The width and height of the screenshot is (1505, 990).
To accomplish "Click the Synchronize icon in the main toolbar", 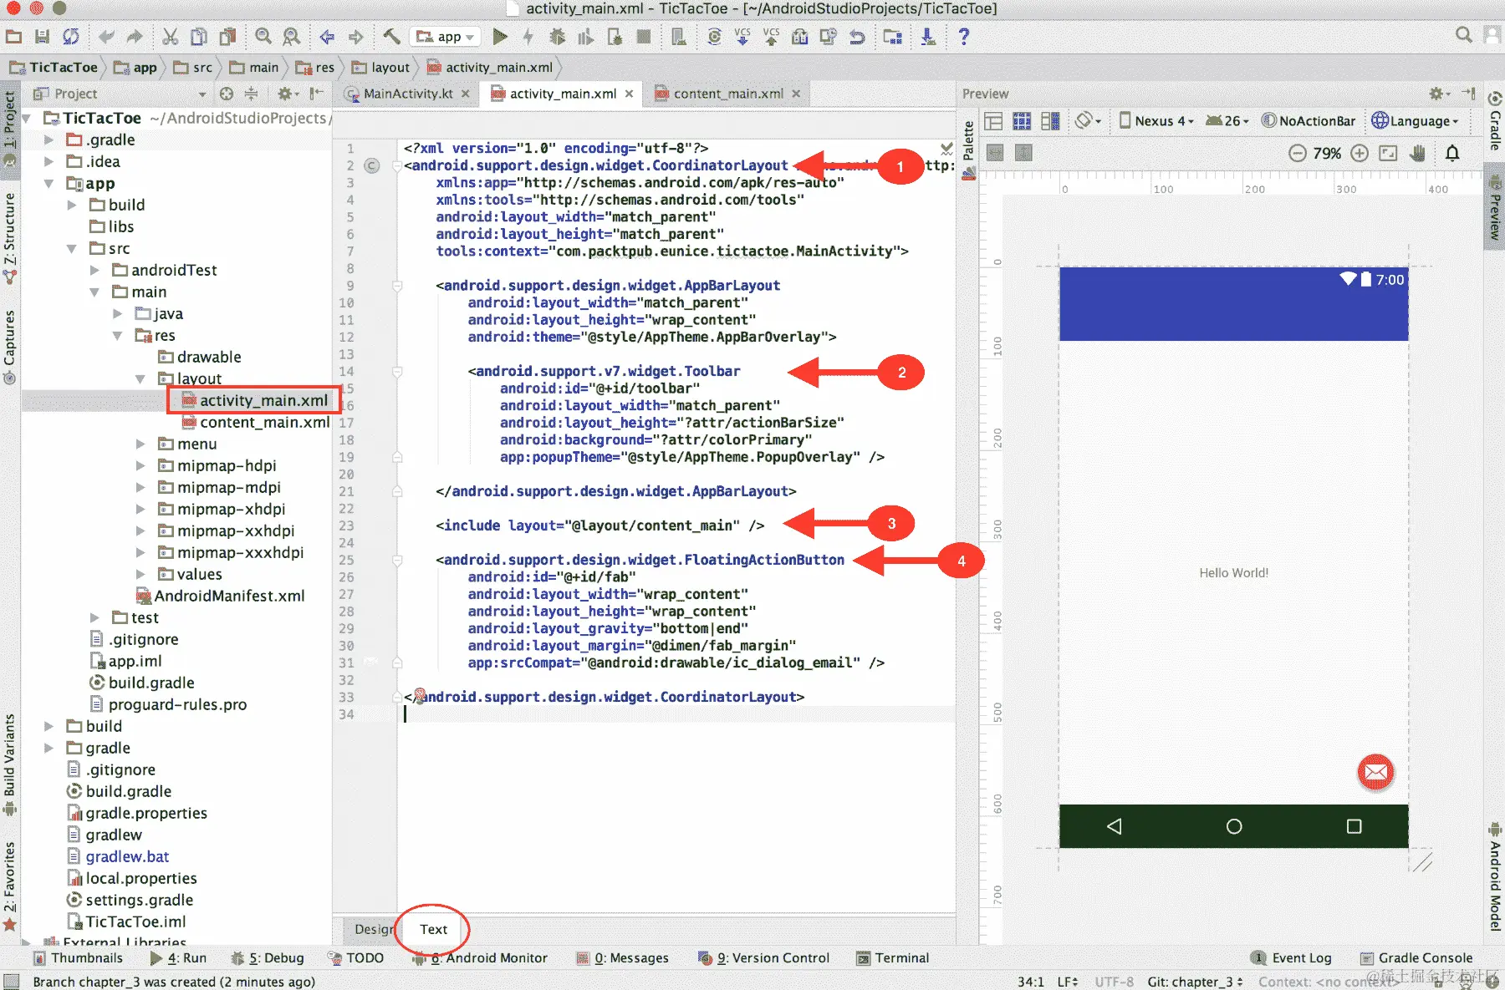I will click(71, 37).
